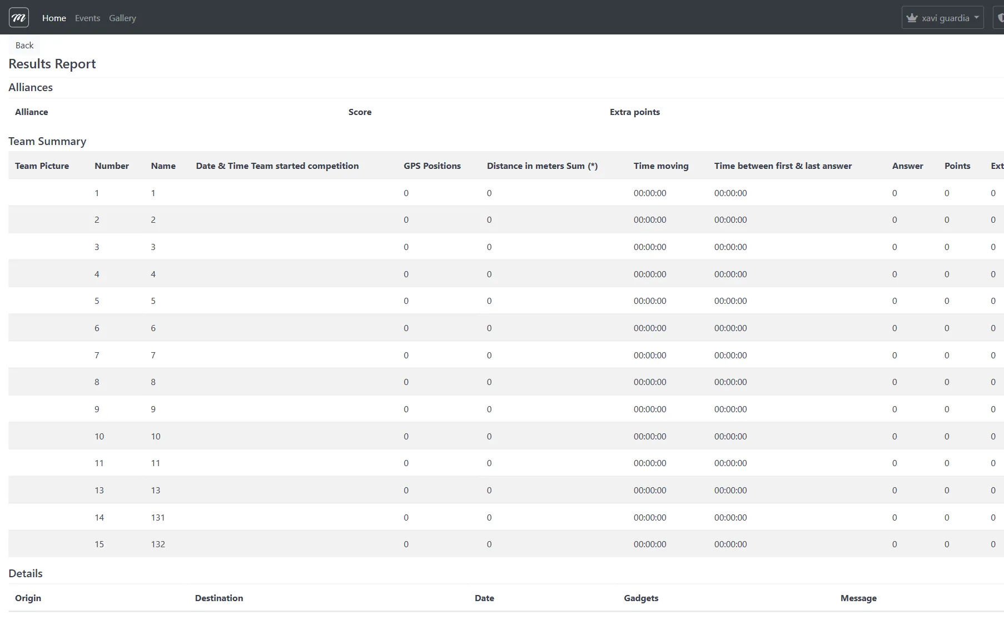Click the Team Picture cell for team 10
Image resolution: width=1004 pixels, height=620 pixels.
[42, 436]
